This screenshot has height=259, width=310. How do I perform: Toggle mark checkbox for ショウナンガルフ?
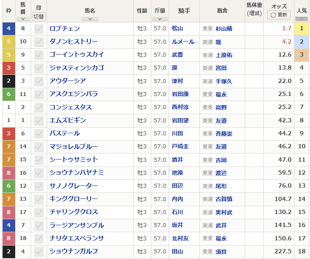[x=39, y=252]
